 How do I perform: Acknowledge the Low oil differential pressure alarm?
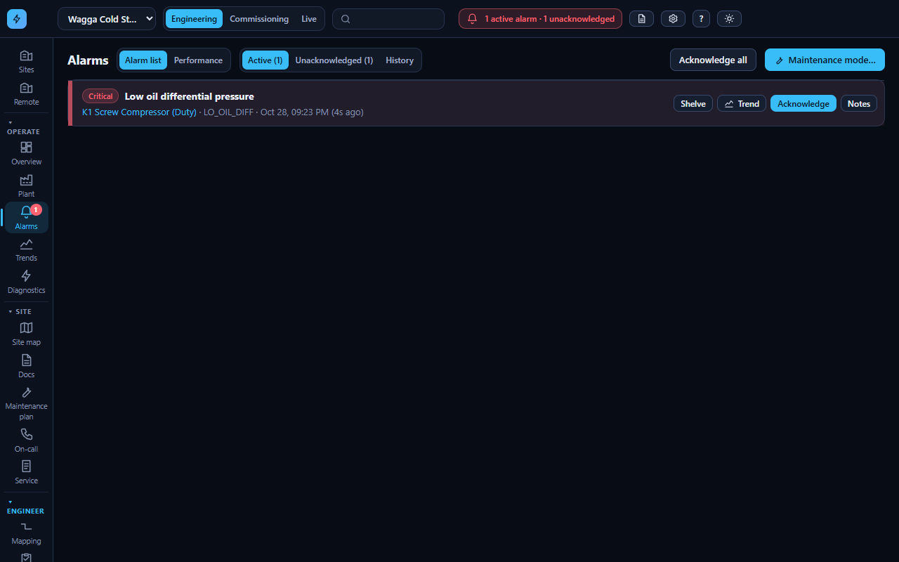tap(803, 103)
